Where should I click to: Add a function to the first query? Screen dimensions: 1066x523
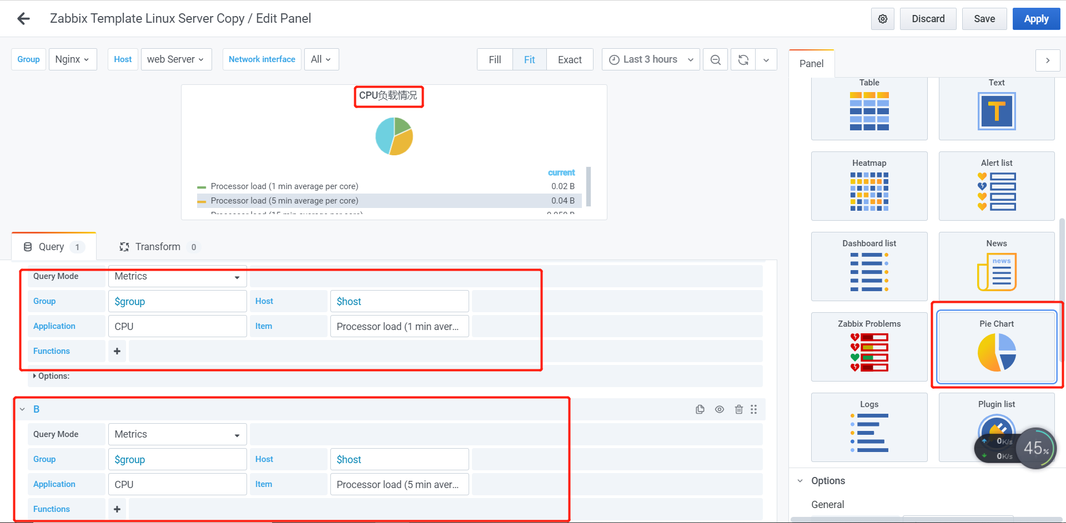coord(117,351)
